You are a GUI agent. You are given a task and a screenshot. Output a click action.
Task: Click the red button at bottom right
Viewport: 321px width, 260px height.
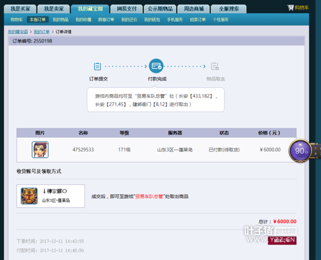282,241
